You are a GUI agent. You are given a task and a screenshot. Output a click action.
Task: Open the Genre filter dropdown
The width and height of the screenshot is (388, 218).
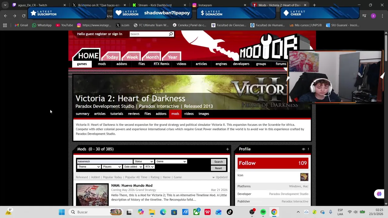171,161
